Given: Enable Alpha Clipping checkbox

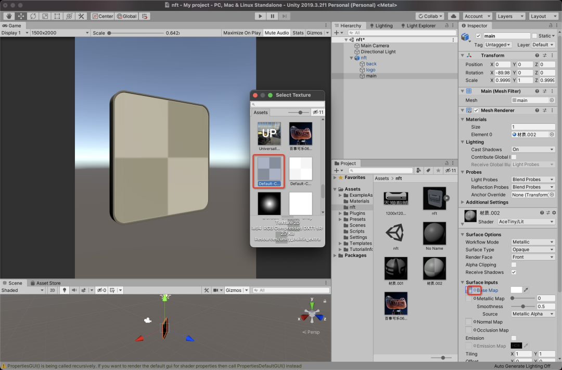Looking at the screenshot, I should pyautogui.click(x=514, y=264).
